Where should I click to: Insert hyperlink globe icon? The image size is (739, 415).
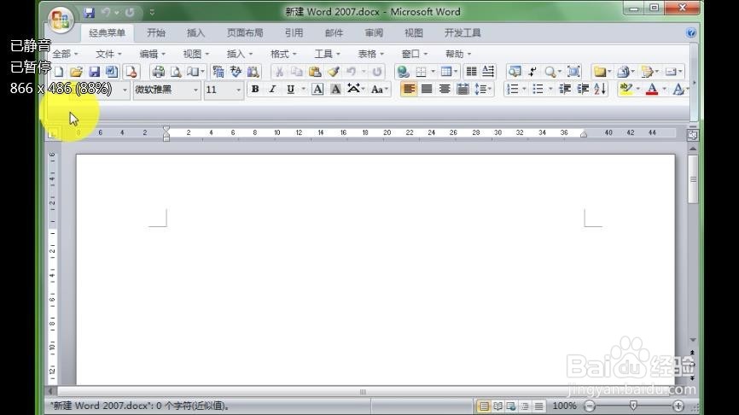coord(403,72)
